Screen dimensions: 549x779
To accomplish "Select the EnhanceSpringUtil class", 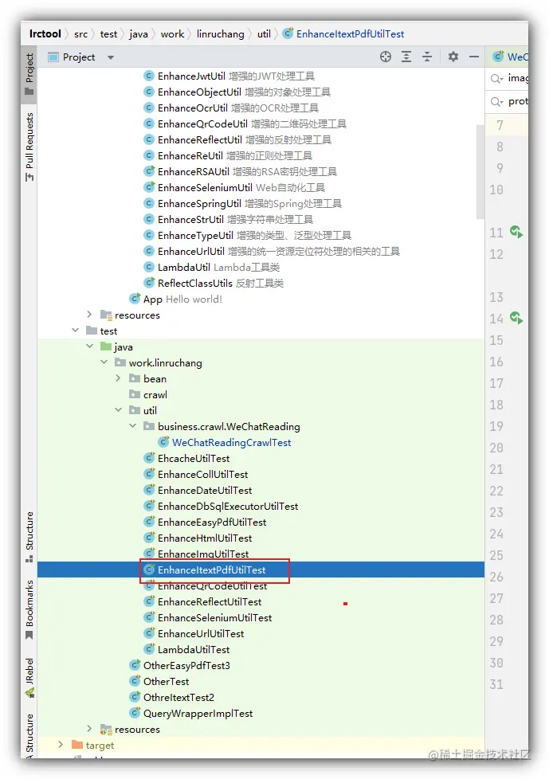I will (242, 203).
